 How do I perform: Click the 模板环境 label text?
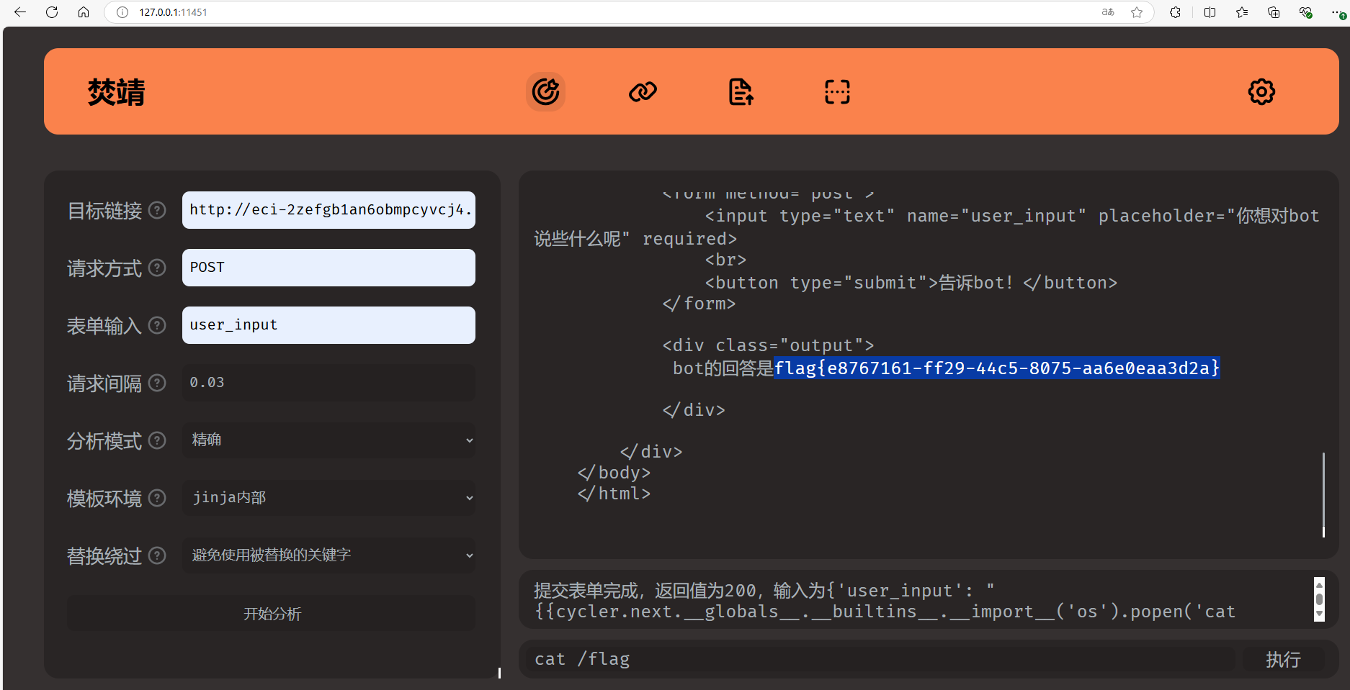click(104, 499)
